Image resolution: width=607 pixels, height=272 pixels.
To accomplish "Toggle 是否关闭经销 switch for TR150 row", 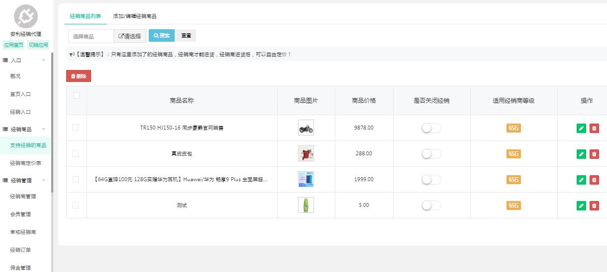I will [x=431, y=128].
